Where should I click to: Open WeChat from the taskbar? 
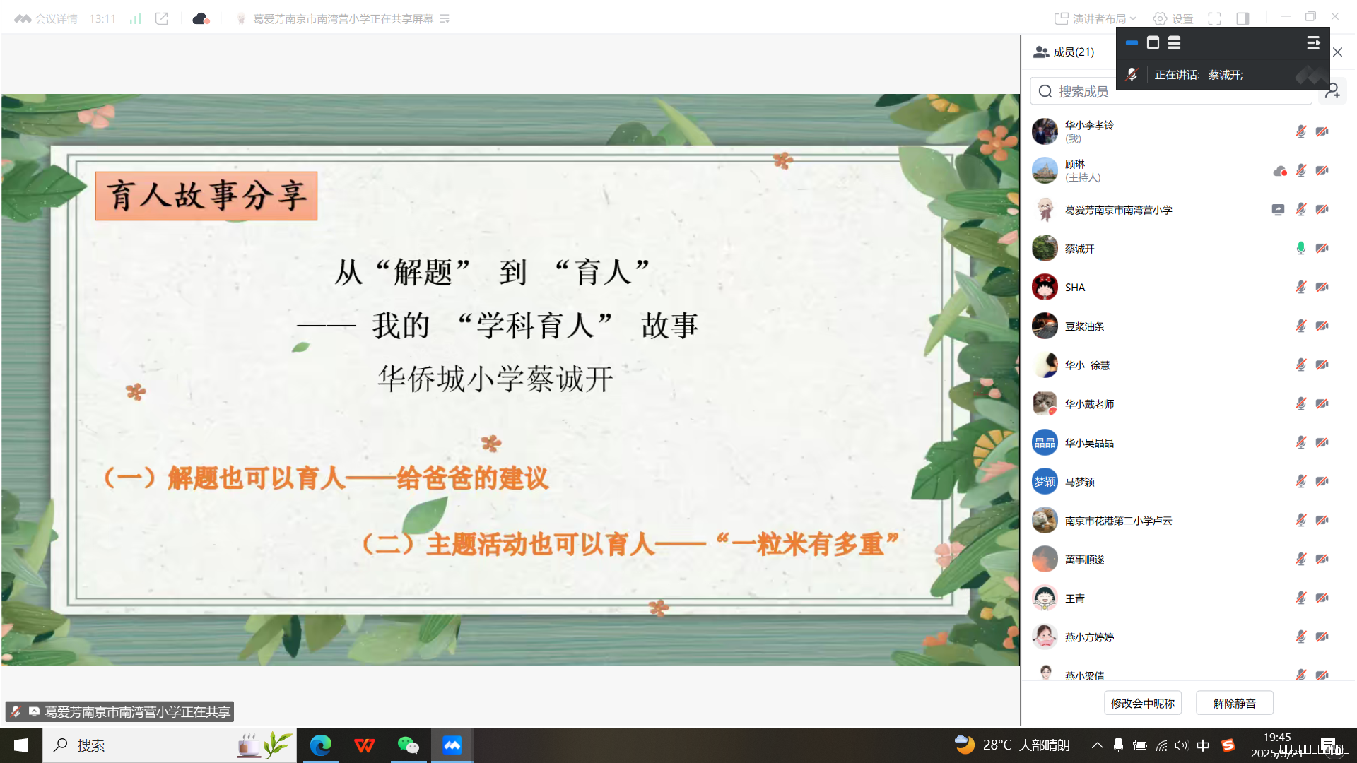409,745
